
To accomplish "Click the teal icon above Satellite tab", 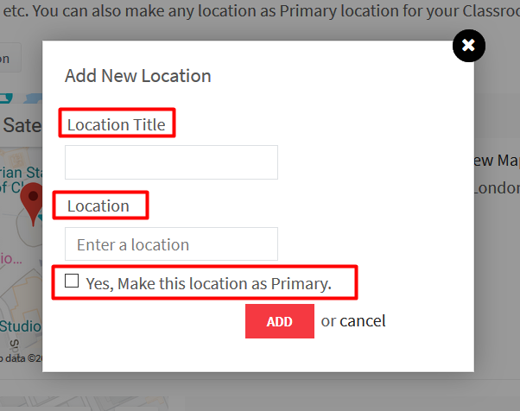I will [x=6, y=98].
